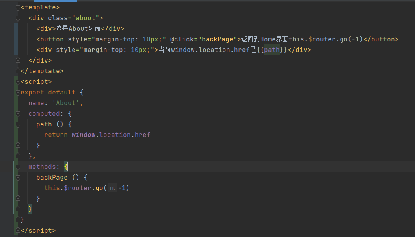The width and height of the screenshot is (415, 237).
Task: Click the text "当前window.location.href是"
Action: click(207, 50)
